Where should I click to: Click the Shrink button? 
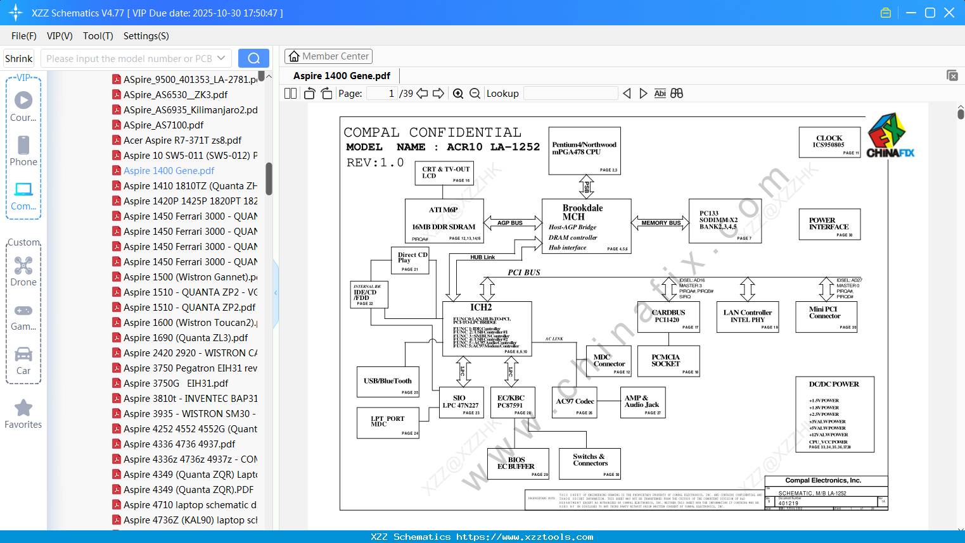(x=19, y=58)
